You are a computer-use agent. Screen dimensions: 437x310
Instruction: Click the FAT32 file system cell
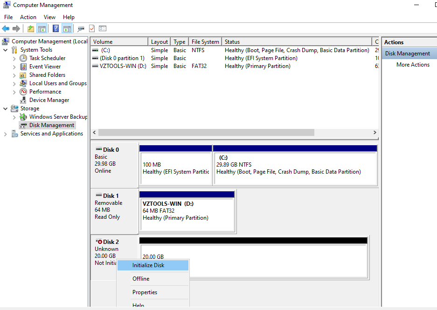[199, 66]
